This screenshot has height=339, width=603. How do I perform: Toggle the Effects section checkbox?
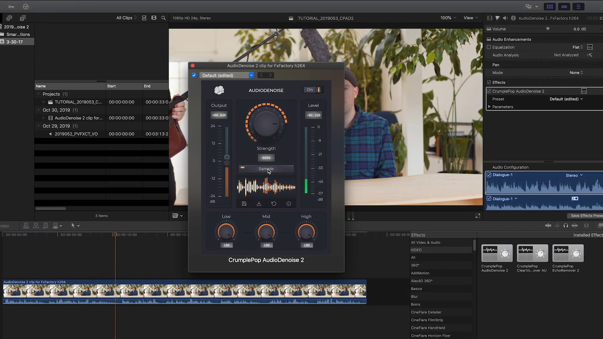pyautogui.click(x=489, y=82)
